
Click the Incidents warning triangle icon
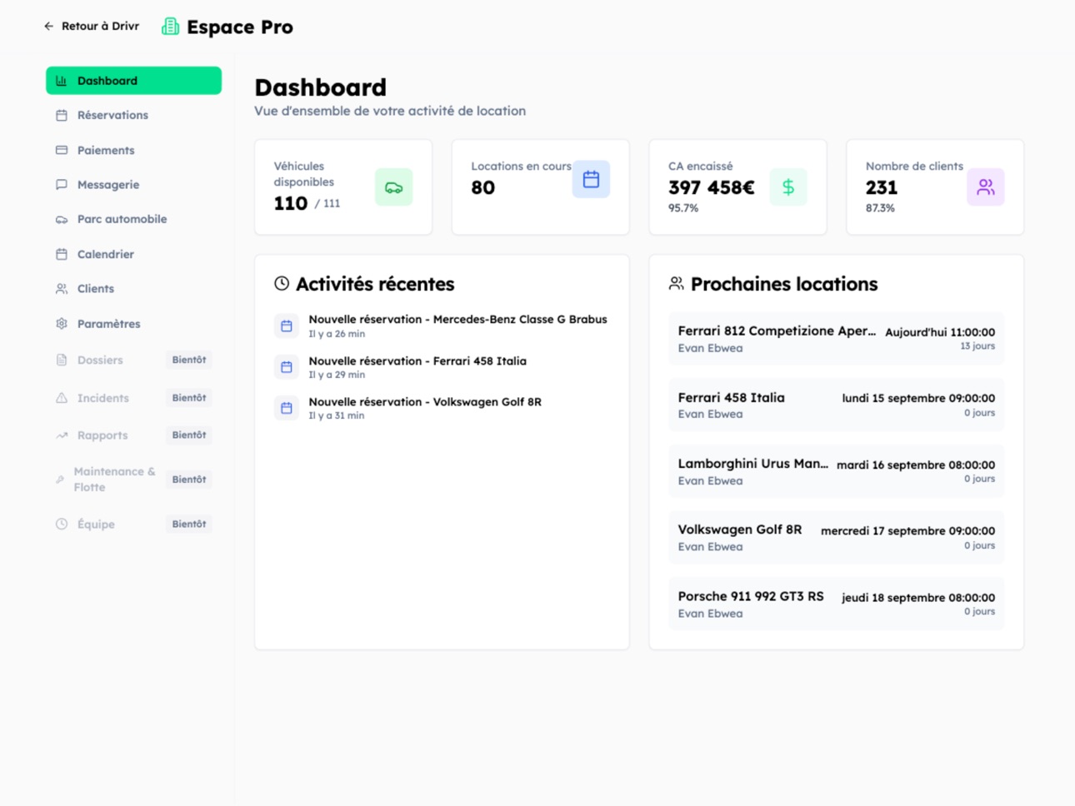[62, 398]
